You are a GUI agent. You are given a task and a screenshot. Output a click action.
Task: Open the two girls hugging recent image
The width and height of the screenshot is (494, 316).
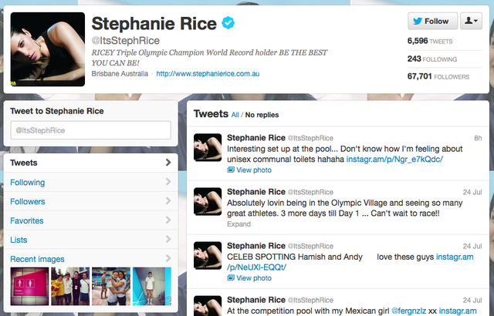pos(111,287)
